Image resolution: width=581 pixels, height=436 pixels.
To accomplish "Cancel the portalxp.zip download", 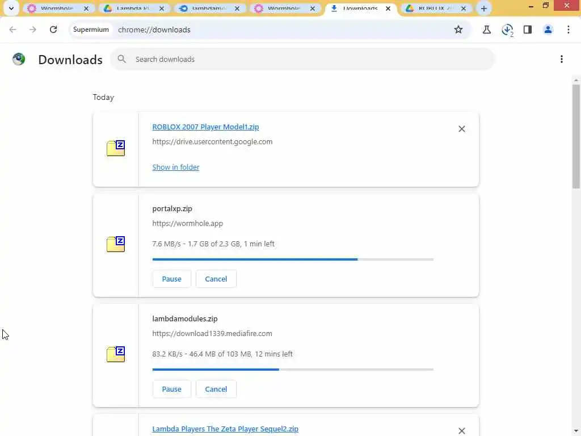I will click(x=216, y=279).
